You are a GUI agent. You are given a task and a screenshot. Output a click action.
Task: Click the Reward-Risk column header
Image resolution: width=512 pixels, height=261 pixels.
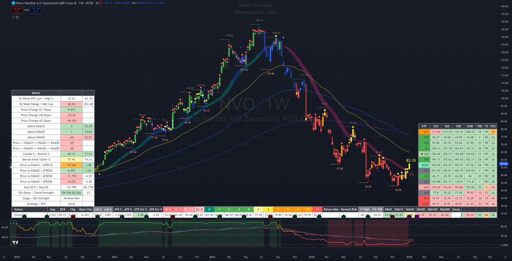click(349, 208)
